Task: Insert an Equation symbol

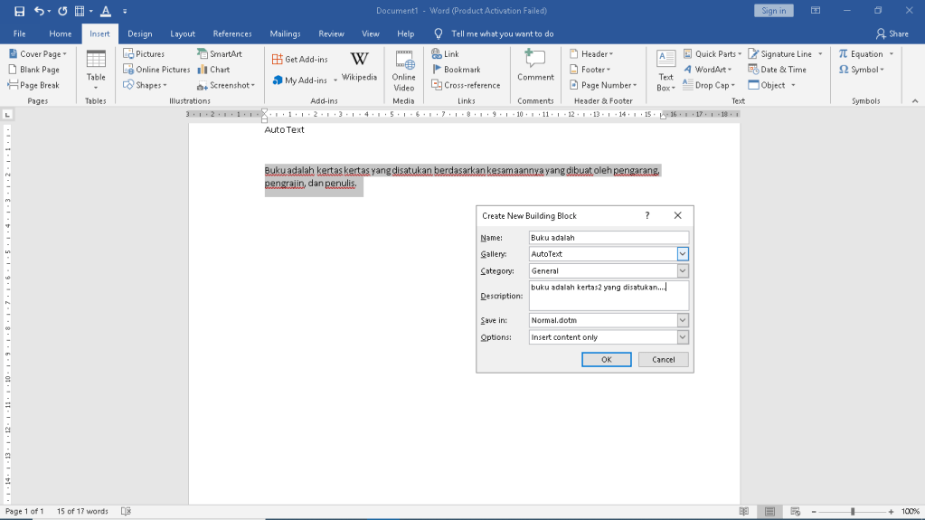Action: pos(860,54)
